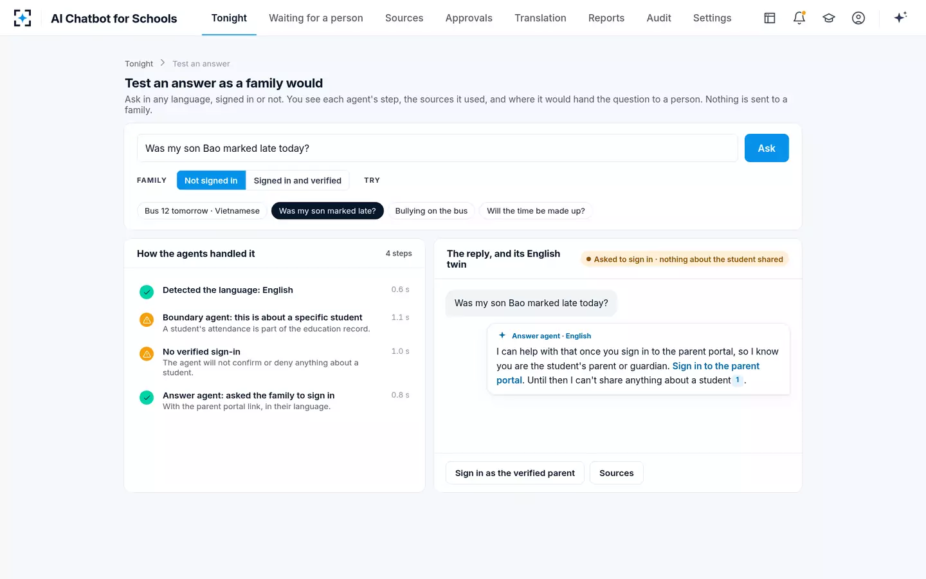Focus the question input field

tap(437, 148)
